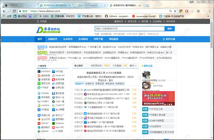Image resolution: width=214 pixels, height=140 pixels.
Task: Click the ssltools icon
Action: (39, 131)
